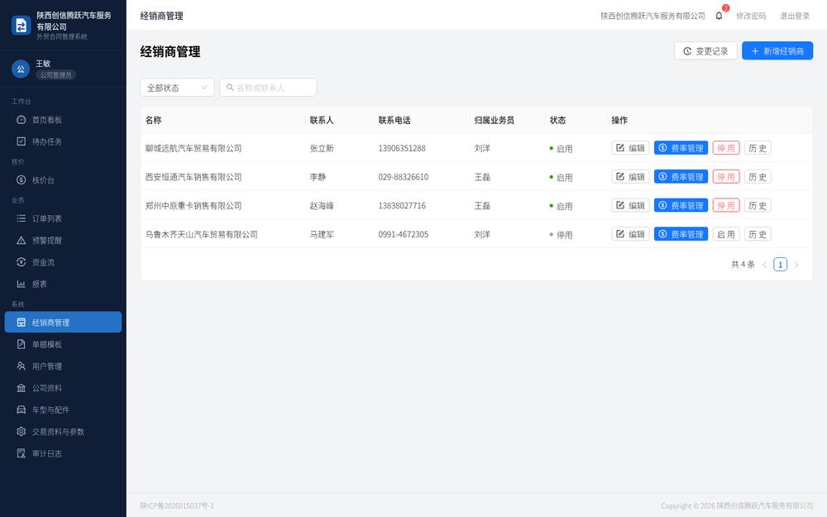
Task: Click 停用 for 西安恒通汽车销售有限公司
Action: tap(726, 177)
